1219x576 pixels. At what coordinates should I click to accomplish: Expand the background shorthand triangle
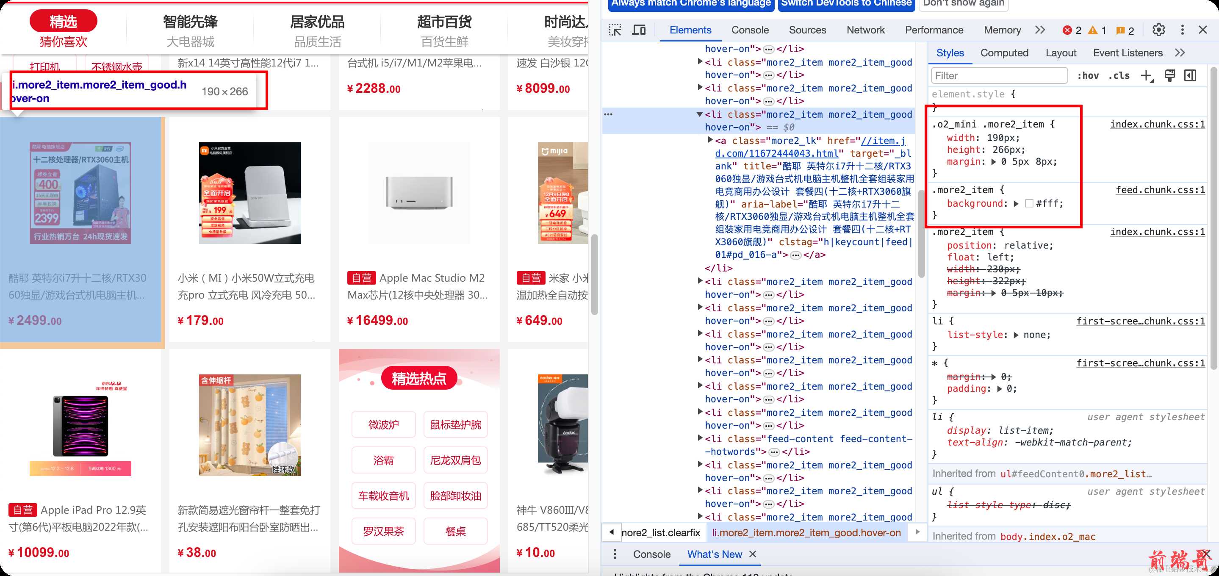click(x=1016, y=204)
